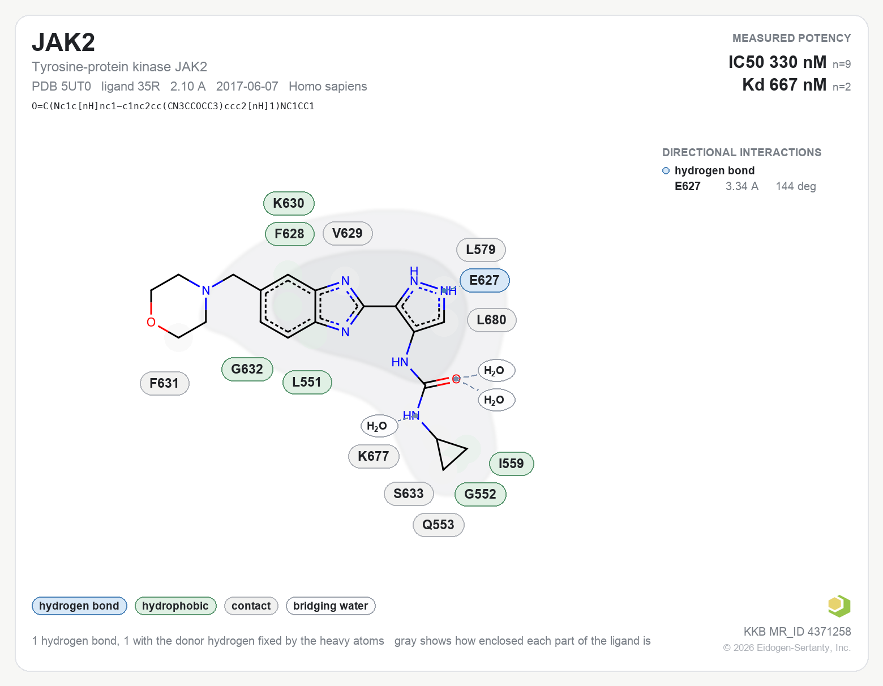
Task: Click the PDB 5UT0 identifier
Action: point(61,86)
